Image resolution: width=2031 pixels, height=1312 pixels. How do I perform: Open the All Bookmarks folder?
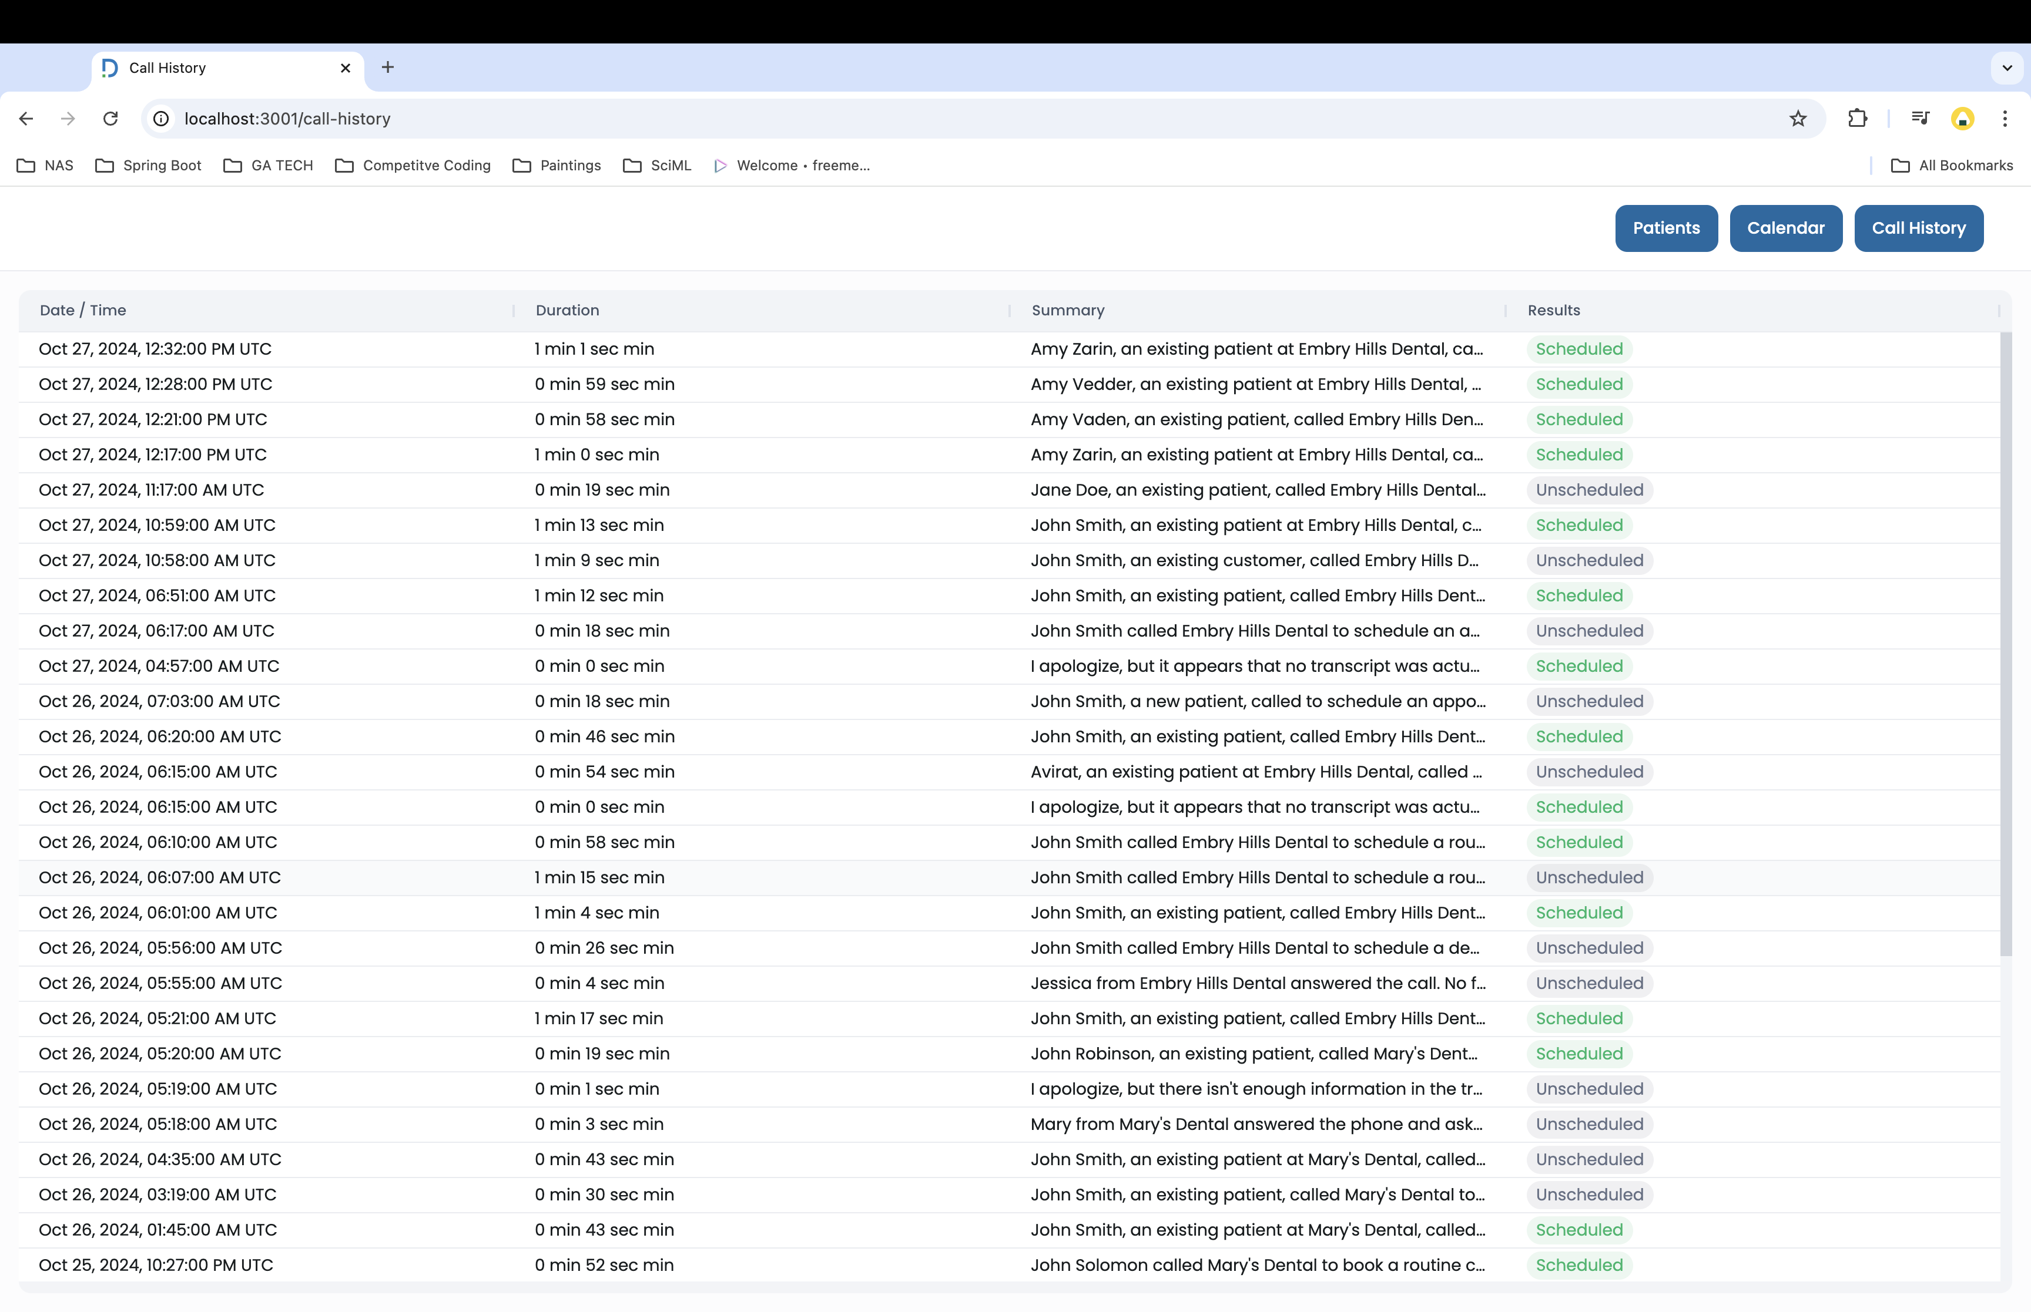(1952, 165)
